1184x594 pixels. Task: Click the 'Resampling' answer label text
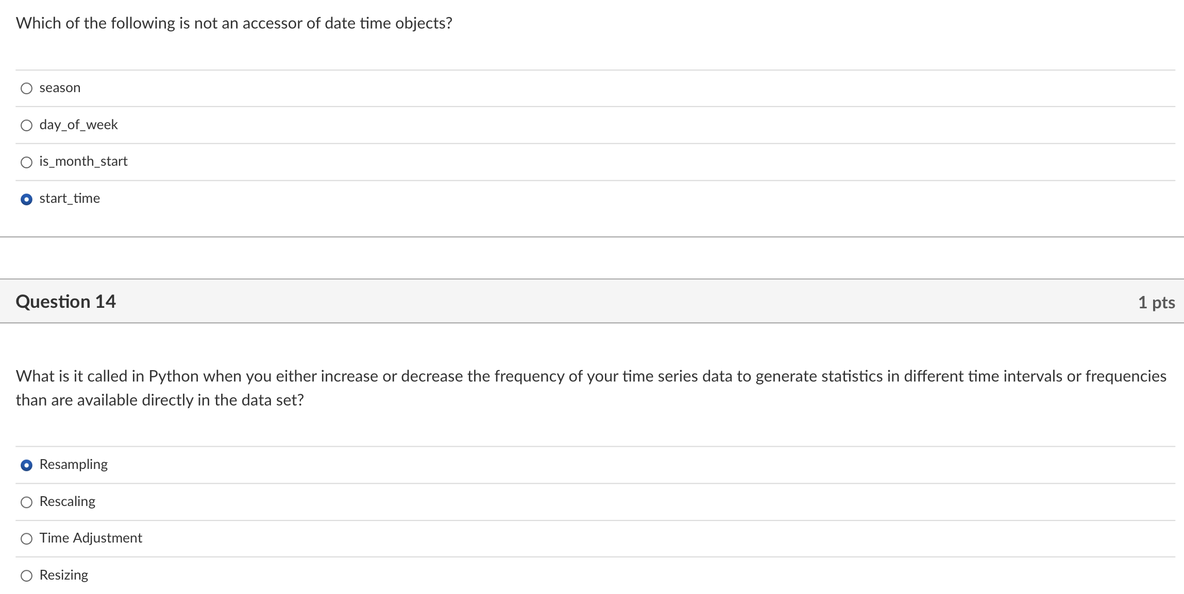point(74,465)
